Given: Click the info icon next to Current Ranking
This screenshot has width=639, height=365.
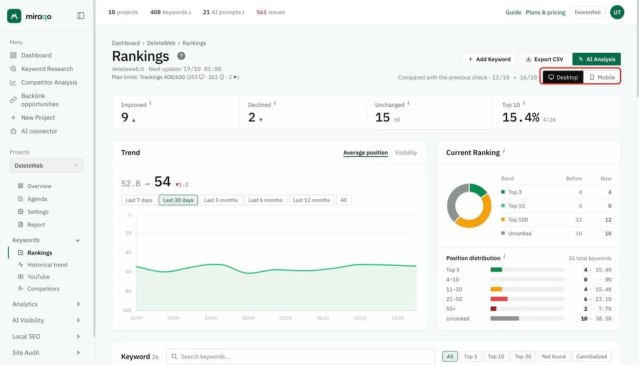Looking at the screenshot, I should click(504, 151).
